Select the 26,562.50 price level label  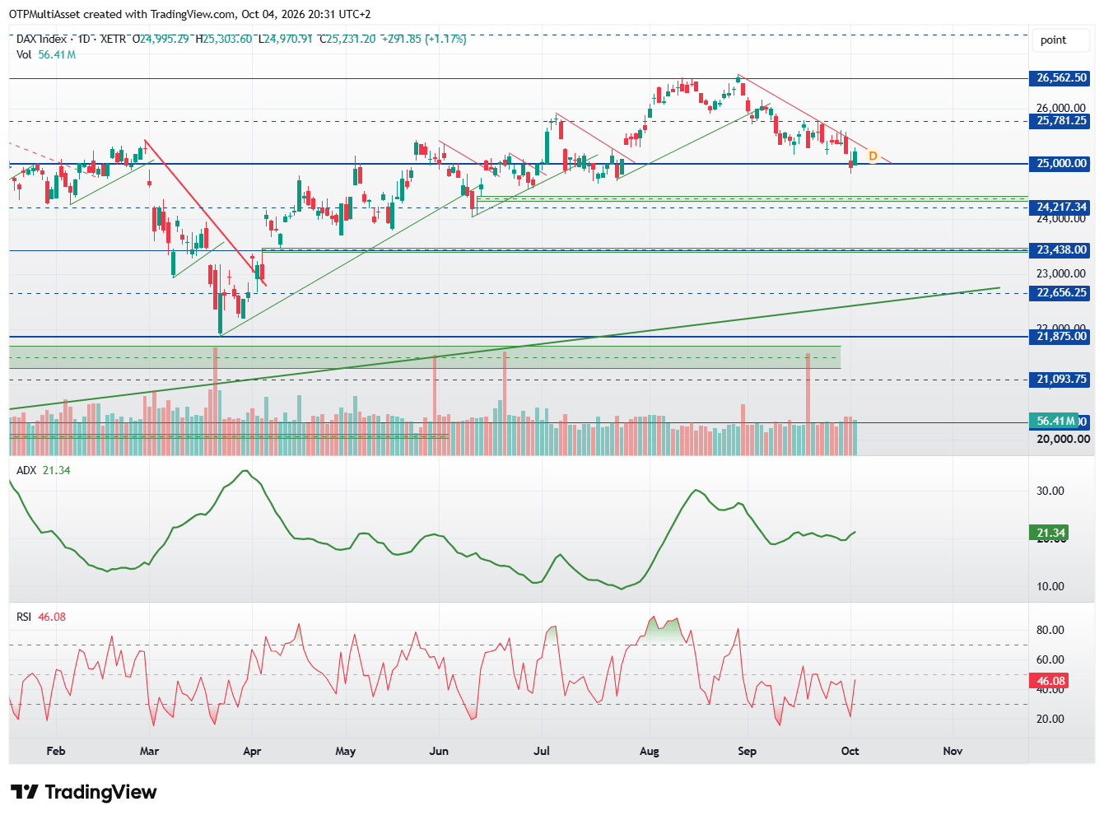pos(1061,78)
